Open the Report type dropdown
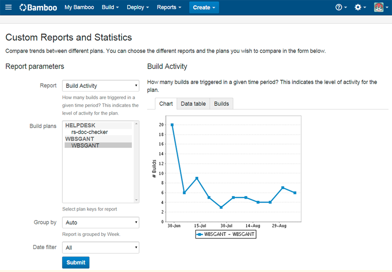 (x=101, y=86)
